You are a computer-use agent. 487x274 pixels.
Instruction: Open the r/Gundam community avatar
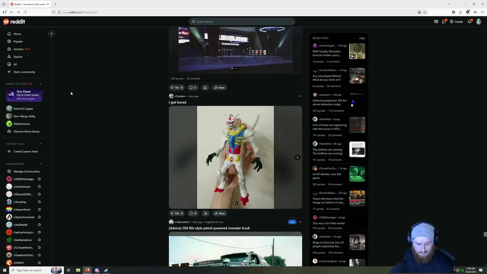click(171, 96)
